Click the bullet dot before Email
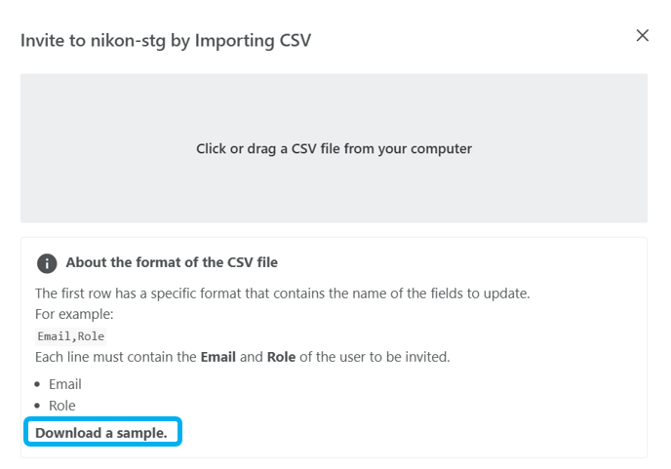 (x=37, y=384)
